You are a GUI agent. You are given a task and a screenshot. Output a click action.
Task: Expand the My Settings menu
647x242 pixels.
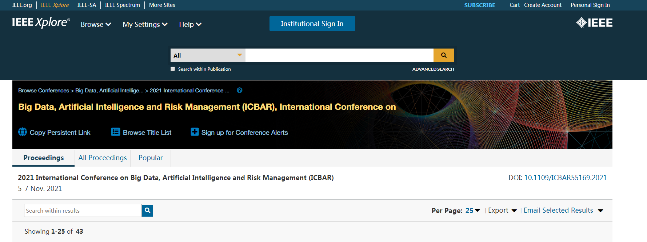coord(145,24)
